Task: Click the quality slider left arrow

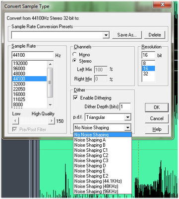Action: (x=15, y=121)
